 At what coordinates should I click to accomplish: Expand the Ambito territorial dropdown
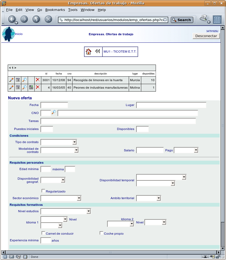(x=148, y=198)
